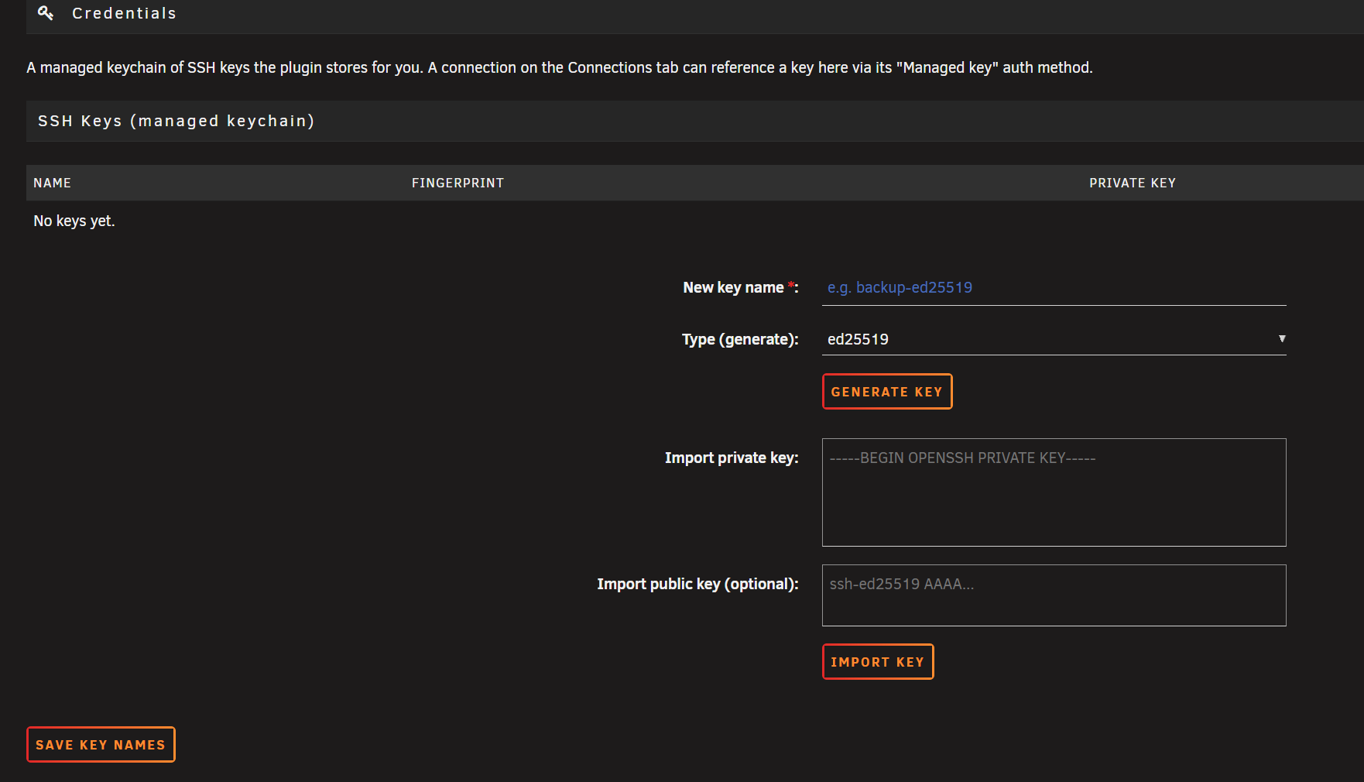
Task: Click Save Key Names button
Action: coord(101,745)
